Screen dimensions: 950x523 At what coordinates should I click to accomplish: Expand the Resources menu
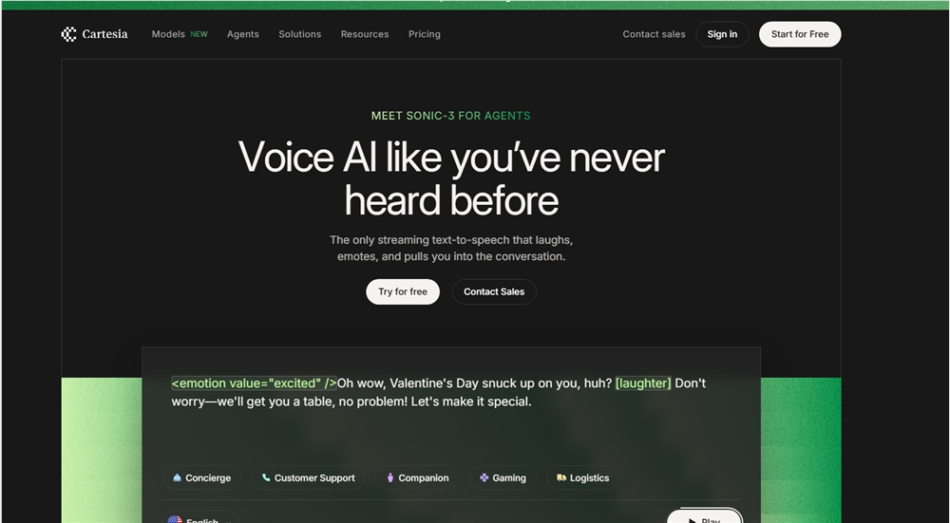click(x=365, y=34)
